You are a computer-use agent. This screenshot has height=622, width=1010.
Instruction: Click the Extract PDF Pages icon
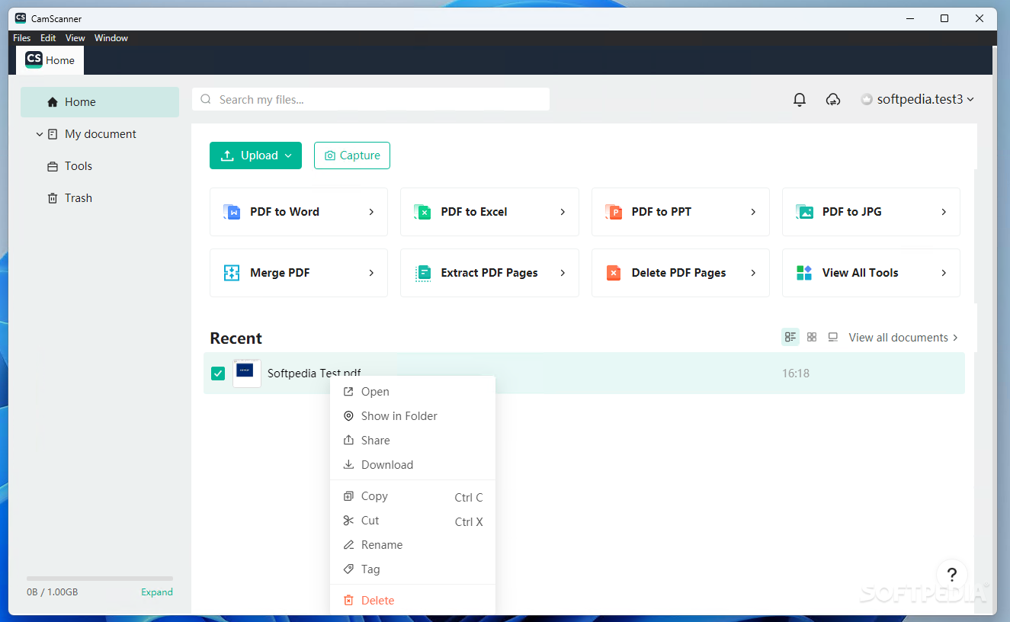(422, 273)
